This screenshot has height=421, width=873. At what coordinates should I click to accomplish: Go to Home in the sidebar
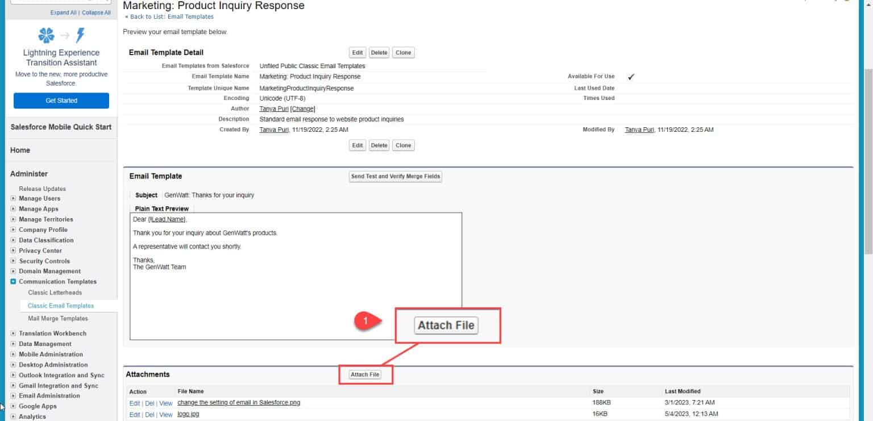20,149
